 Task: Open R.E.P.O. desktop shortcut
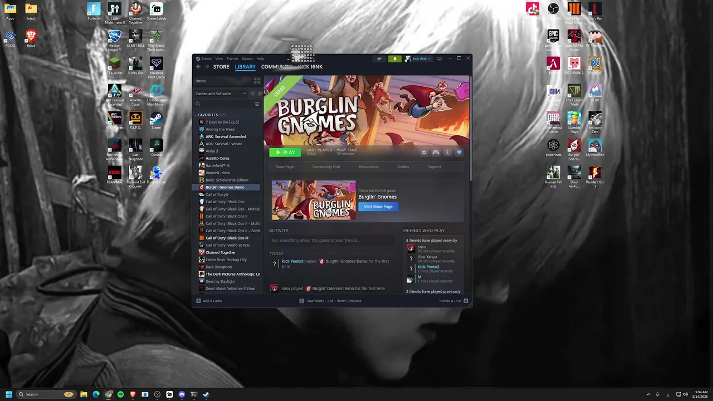pyautogui.click(x=135, y=120)
